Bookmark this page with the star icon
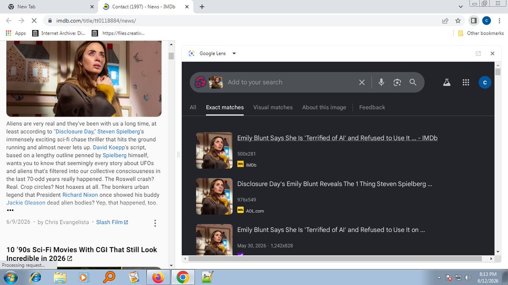508x285 pixels. coord(458,20)
